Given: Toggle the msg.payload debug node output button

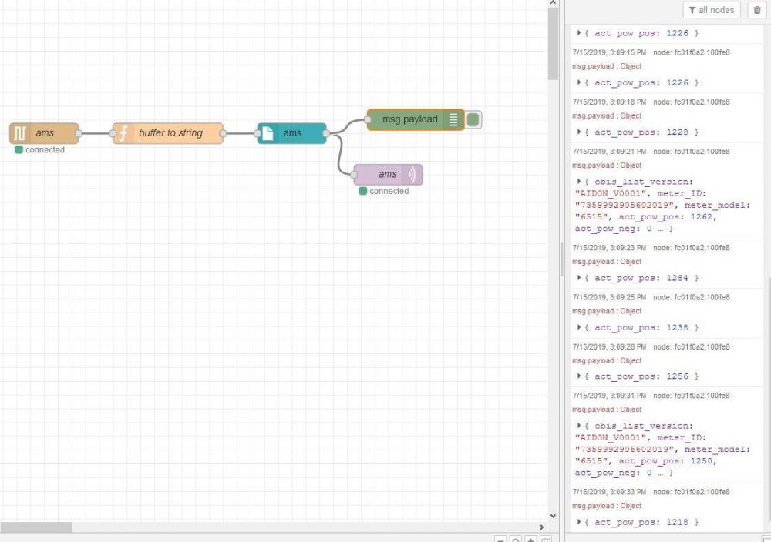Looking at the screenshot, I should tap(473, 119).
